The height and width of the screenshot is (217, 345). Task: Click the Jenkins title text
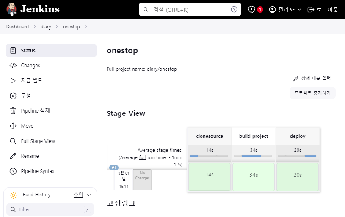pyautogui.click(x=40, y=9)
